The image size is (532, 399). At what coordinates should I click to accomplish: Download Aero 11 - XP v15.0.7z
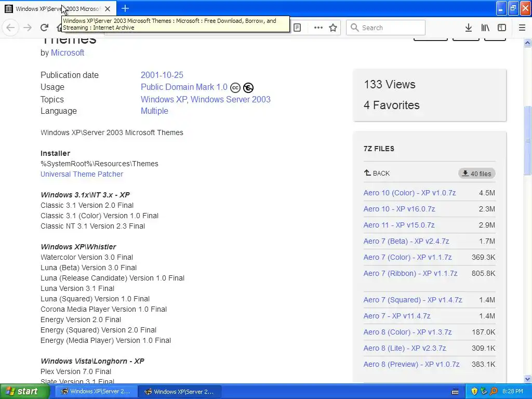(x=399, y=225)
